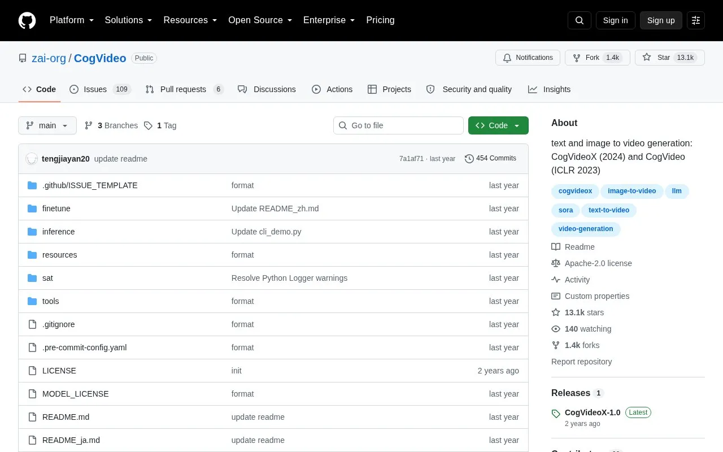
Task: Click the Go to file field
Action: [x=398, y=125]
